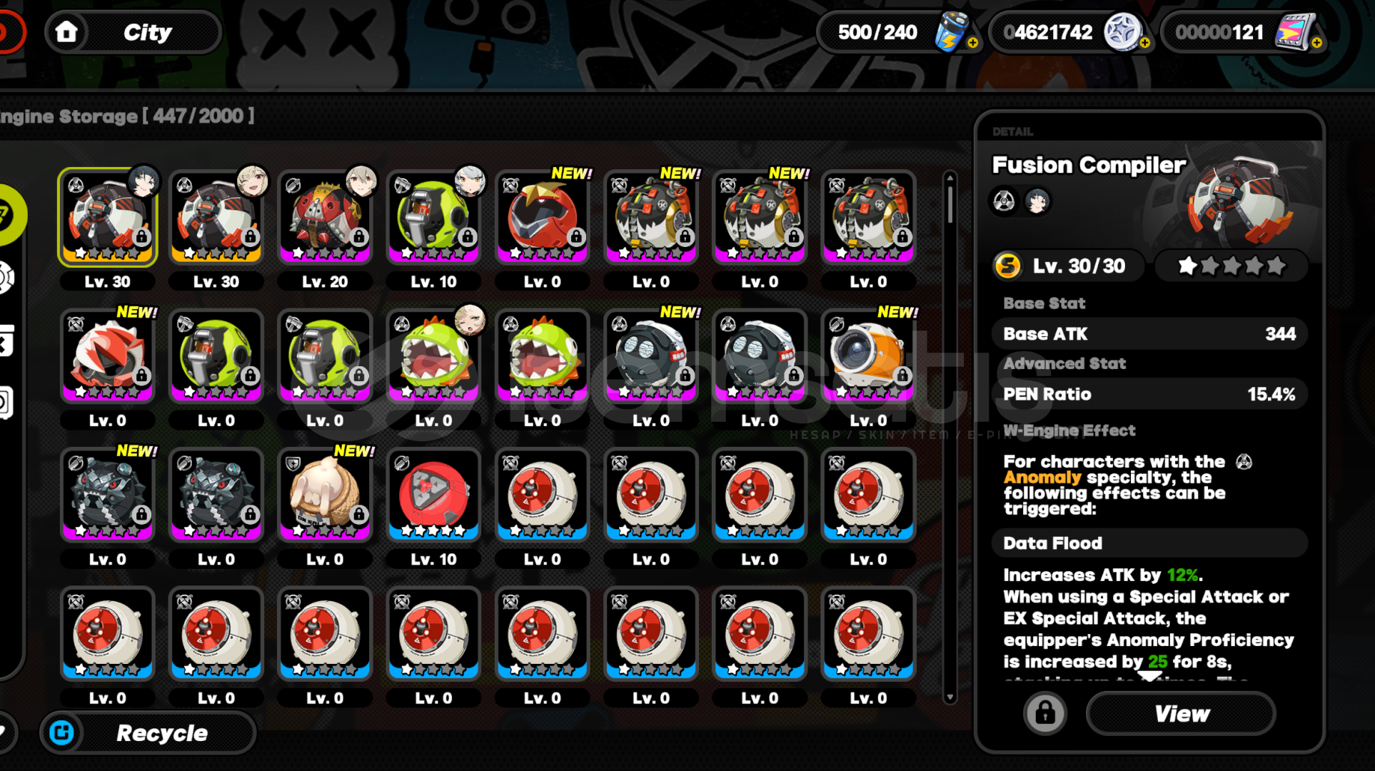
Task: Click the gold S rank level badge
Action: point(1008,266)
